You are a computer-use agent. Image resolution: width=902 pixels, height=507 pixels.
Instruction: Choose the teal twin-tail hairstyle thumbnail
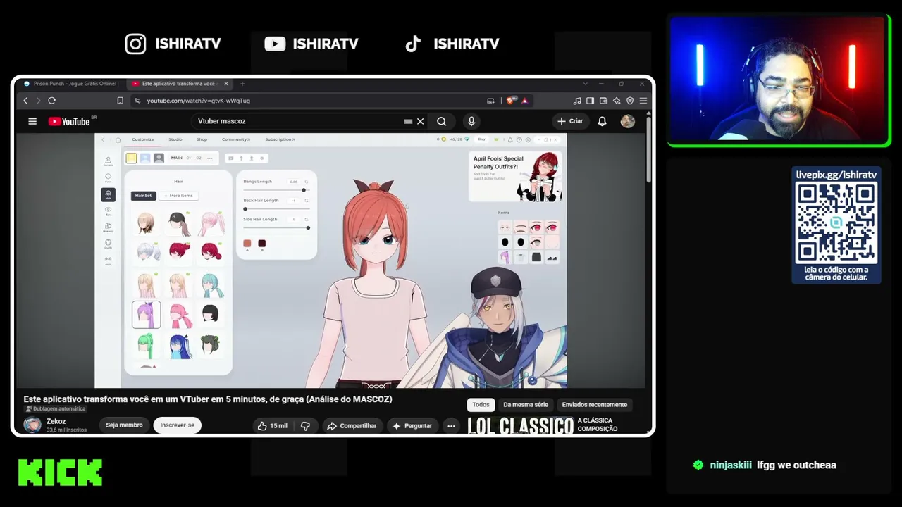click(x=212, y=285)
